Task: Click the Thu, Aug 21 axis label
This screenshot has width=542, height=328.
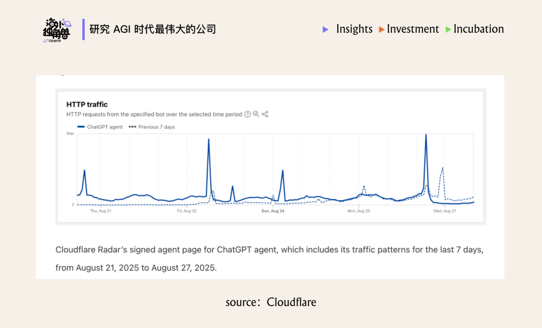Action: coord(100,211)
